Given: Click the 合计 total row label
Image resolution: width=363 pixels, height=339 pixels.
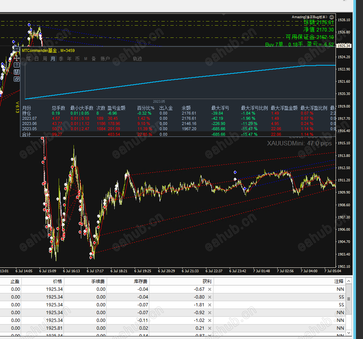Looking at the screenshot, I should click(26, 134).
